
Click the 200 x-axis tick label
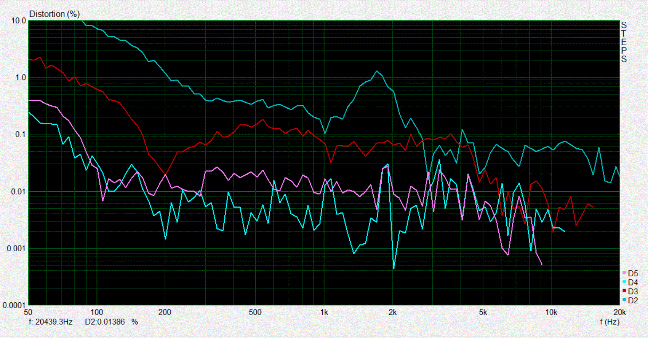(x=165, y=313)
